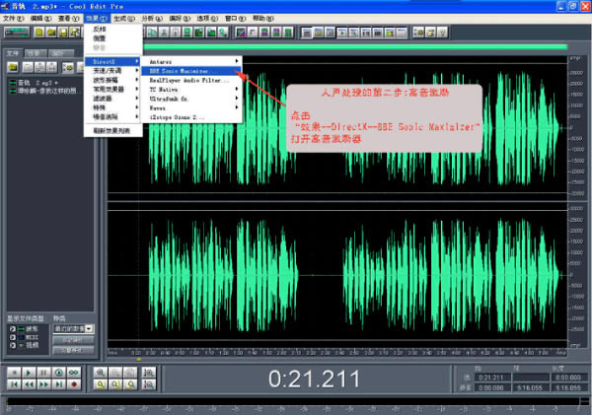Select BBE Sonic Maximizer from the DirectX submenu
The image size is (592, 415).
click(x=178, y=71)
